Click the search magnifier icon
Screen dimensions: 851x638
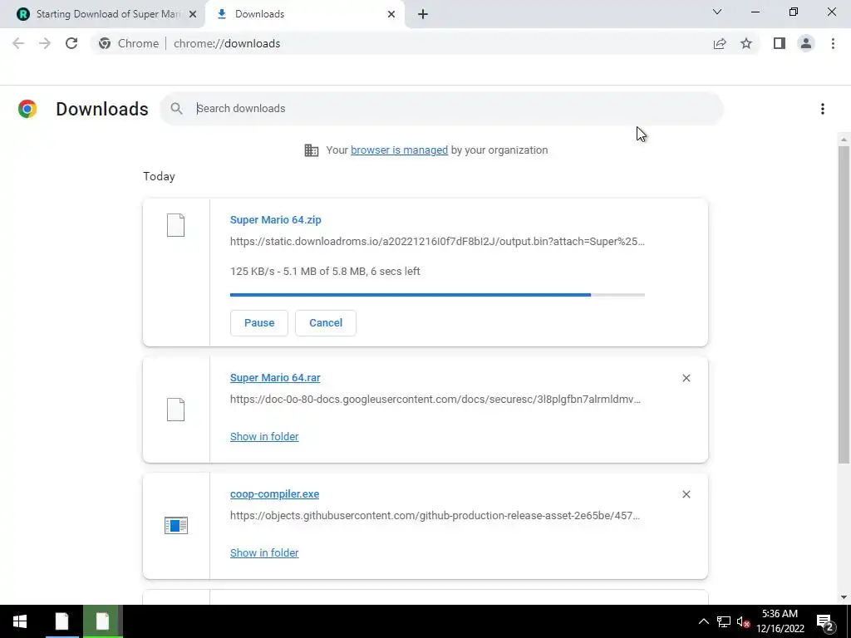coord(176,109)
